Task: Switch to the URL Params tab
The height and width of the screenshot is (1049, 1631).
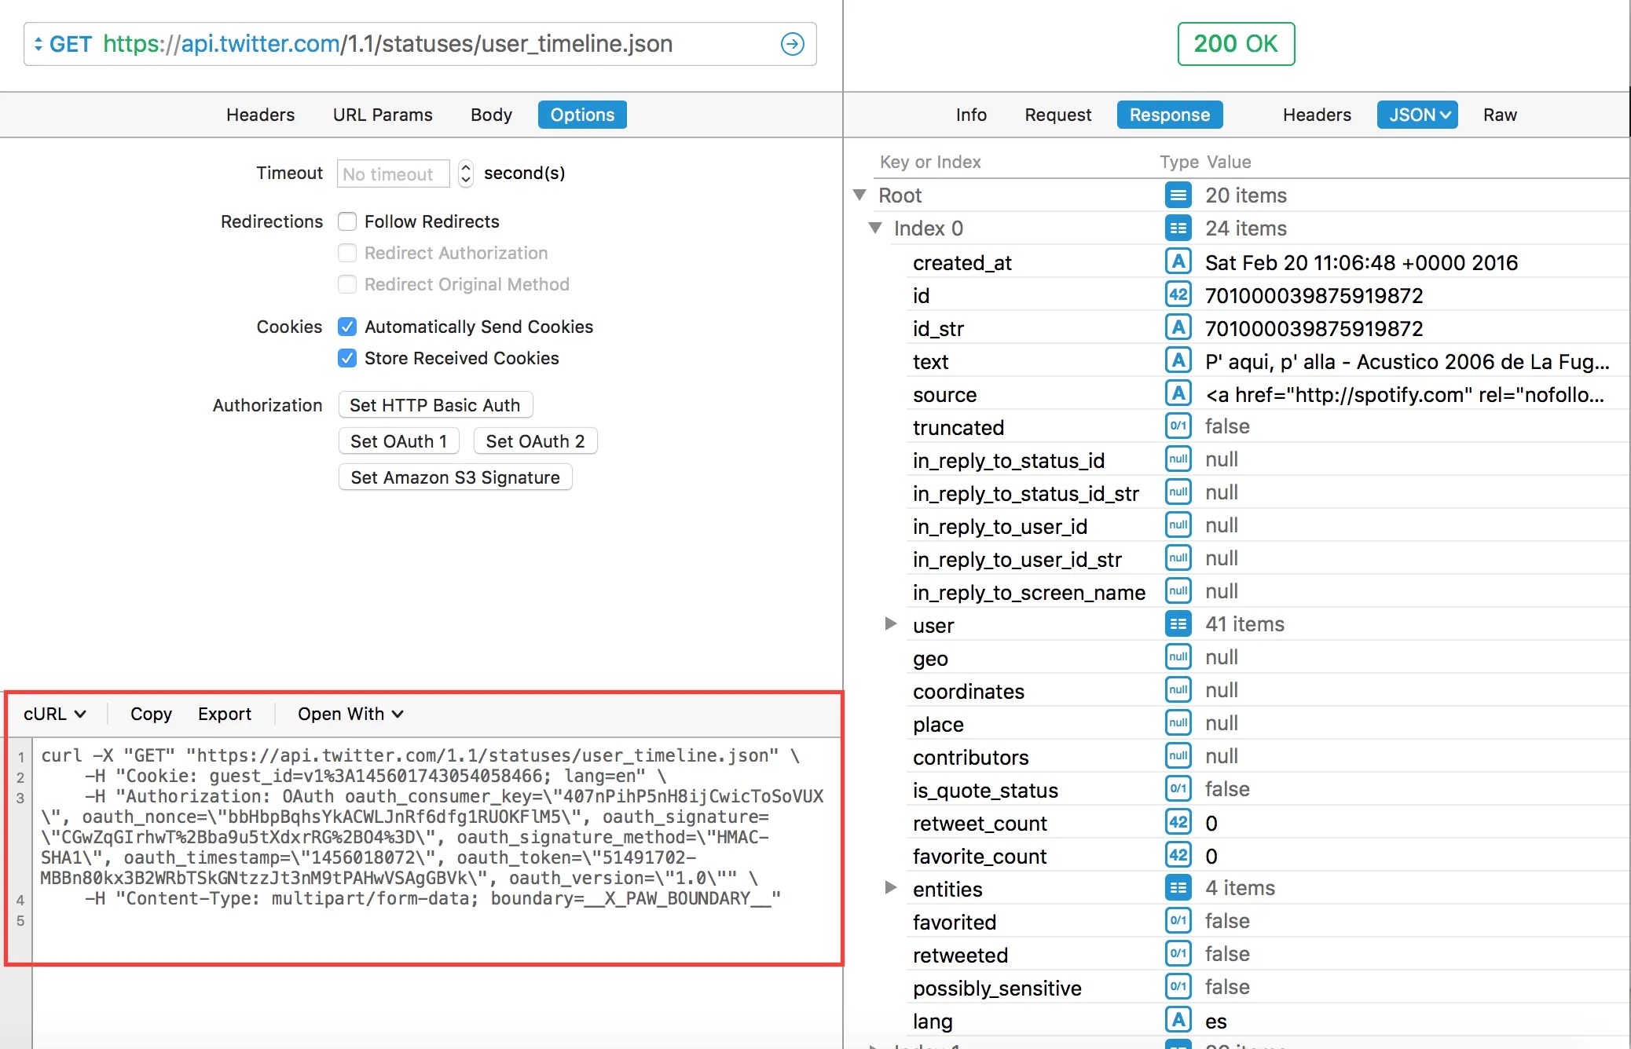Action: 383,115
